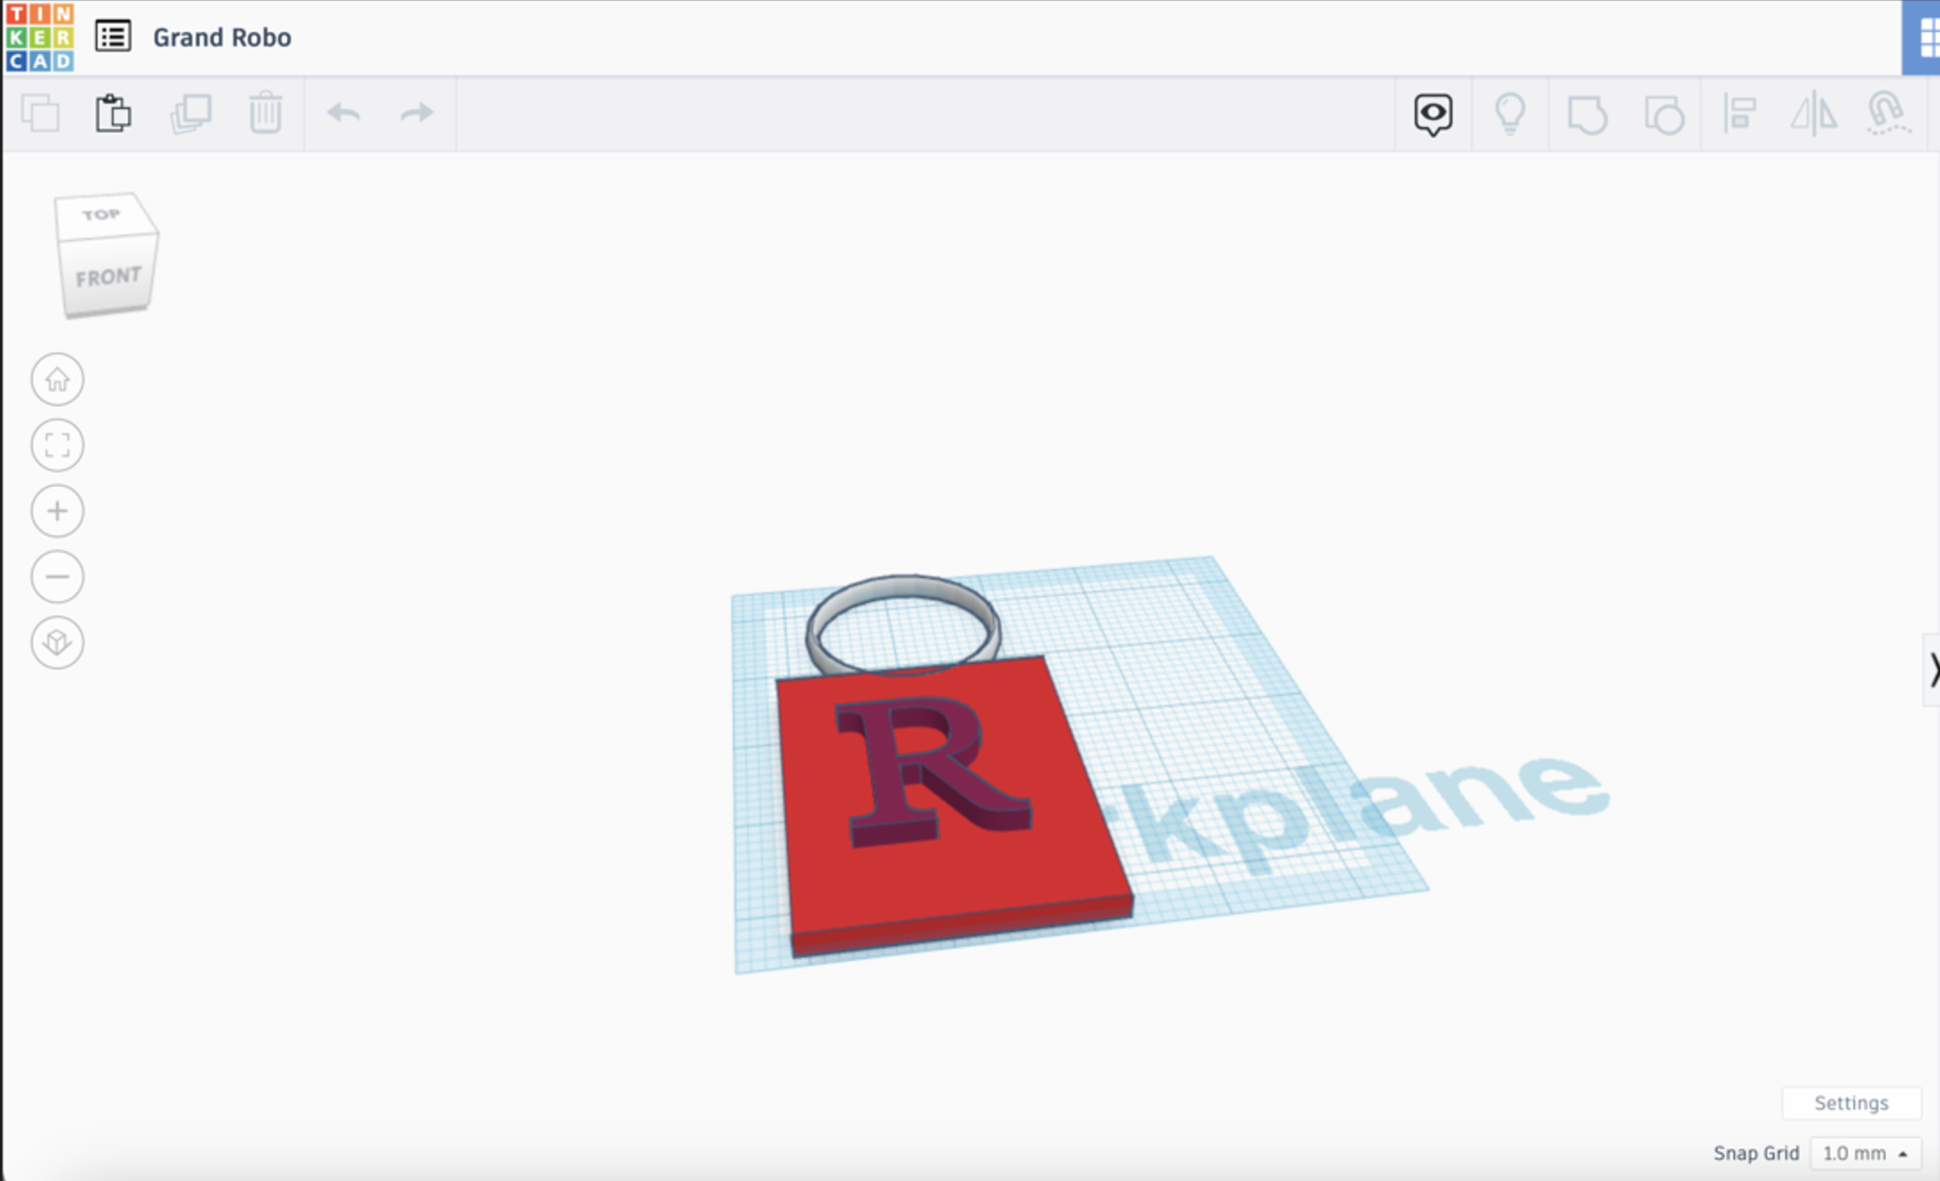Viewport: 1940px width, 1181px height.
Task: Open the Notes tool icon
Action: pos(1433,114)
